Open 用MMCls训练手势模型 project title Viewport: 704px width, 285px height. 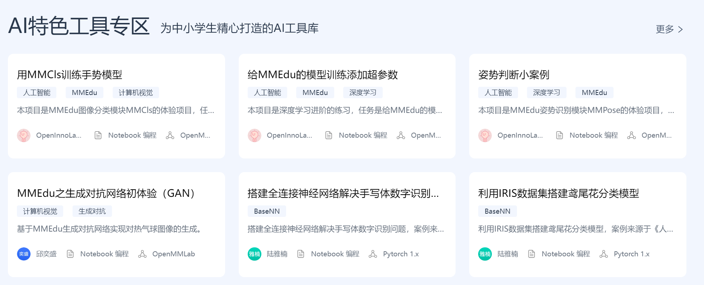(70, 75)
